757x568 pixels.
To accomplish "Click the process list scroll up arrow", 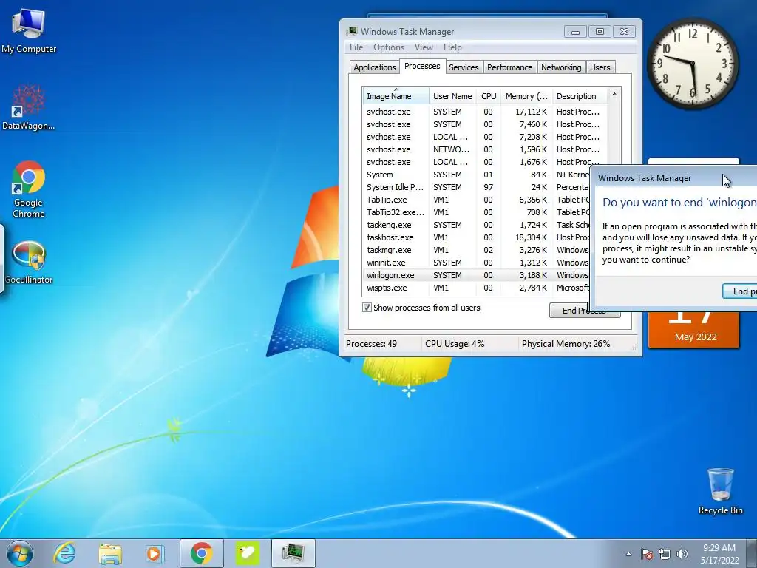I will (x=614, y=95).
